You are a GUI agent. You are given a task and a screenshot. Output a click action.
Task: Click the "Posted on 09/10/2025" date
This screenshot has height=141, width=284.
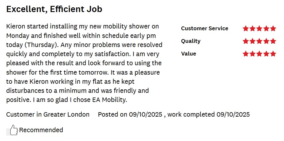(130, 115)
